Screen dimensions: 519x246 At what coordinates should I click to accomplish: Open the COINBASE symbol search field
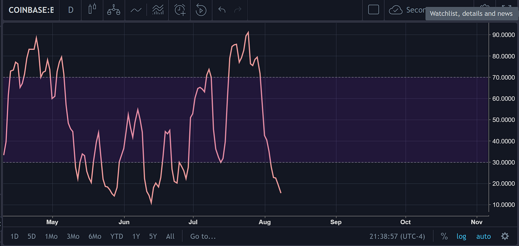pyautogui.click(x=31, y=10)
